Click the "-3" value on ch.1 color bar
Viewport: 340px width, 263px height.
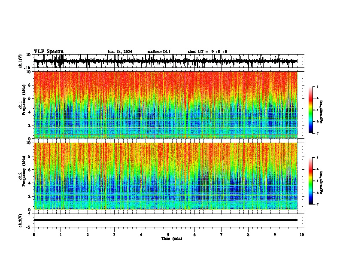[317, 87]
